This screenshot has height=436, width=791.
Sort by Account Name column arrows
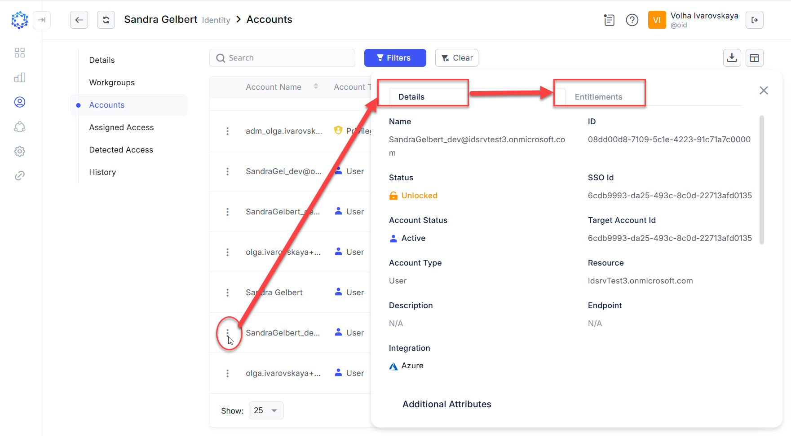point(316,87)
